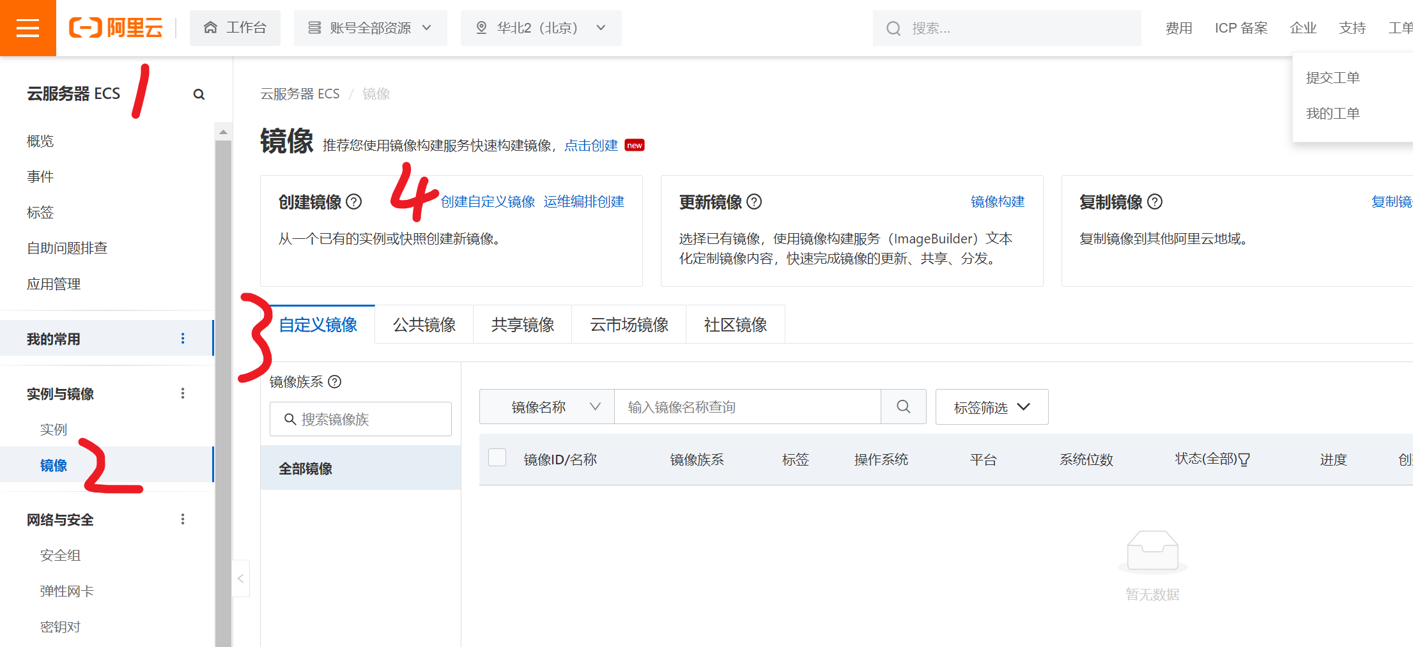Switch to the 公共镜像 tab
Viewport: 1413px width, 647px height.
tap(424, 324)
